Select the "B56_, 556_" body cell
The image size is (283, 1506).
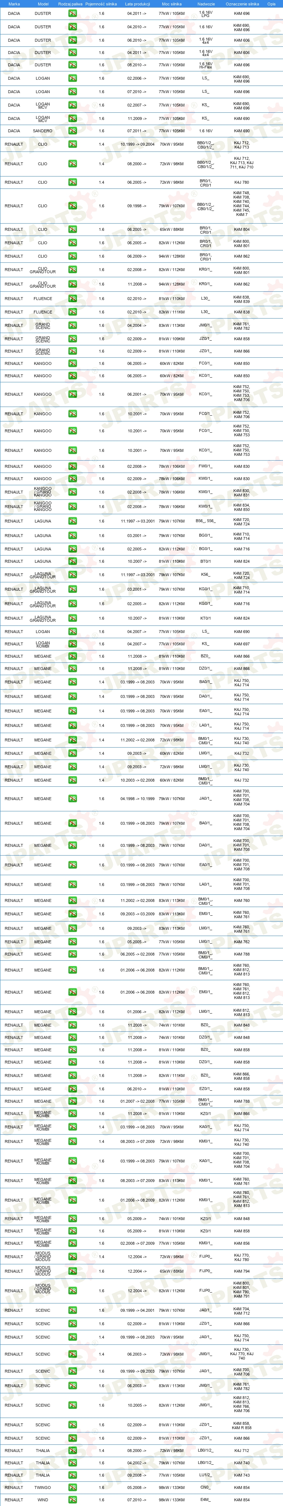click(206, 521)
